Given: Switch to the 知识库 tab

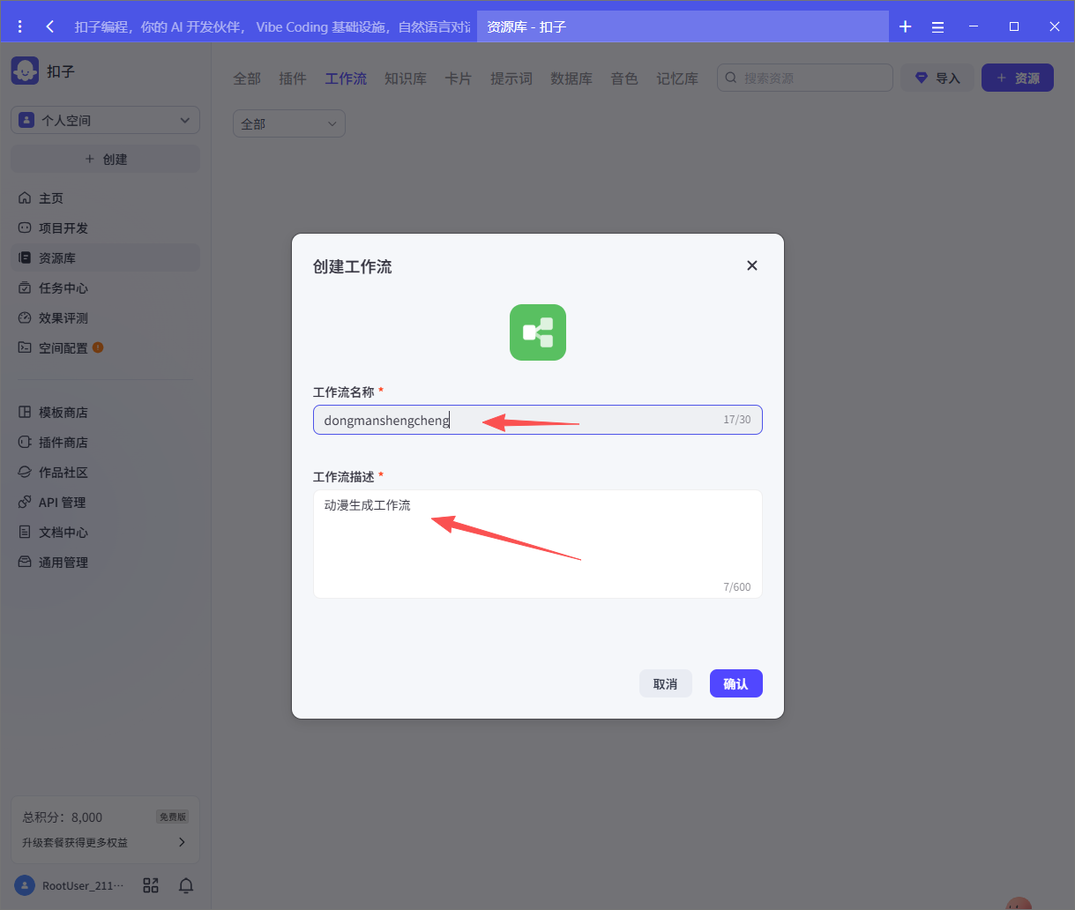Looking at the screenshot, I should 406,78.
